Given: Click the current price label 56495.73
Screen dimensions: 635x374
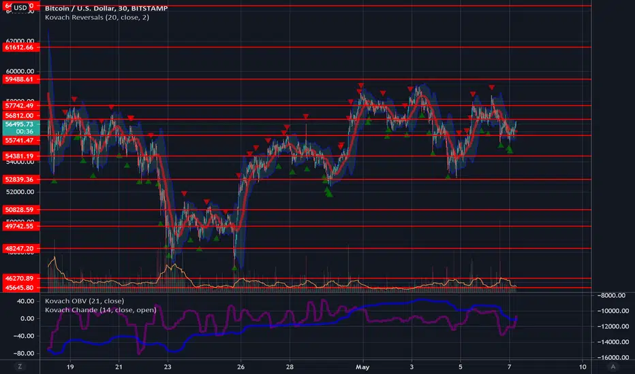Looking at the screenshot, I should (21, 124).
